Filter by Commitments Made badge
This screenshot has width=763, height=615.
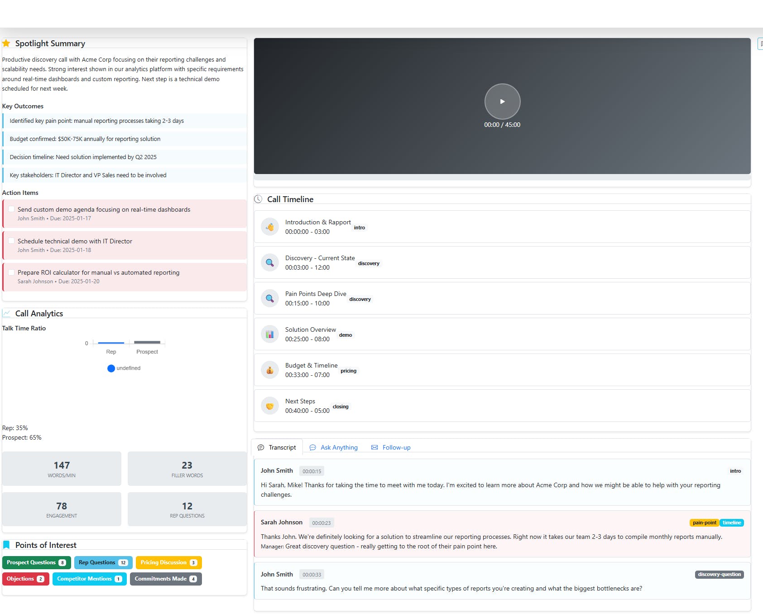pos(166,579)
